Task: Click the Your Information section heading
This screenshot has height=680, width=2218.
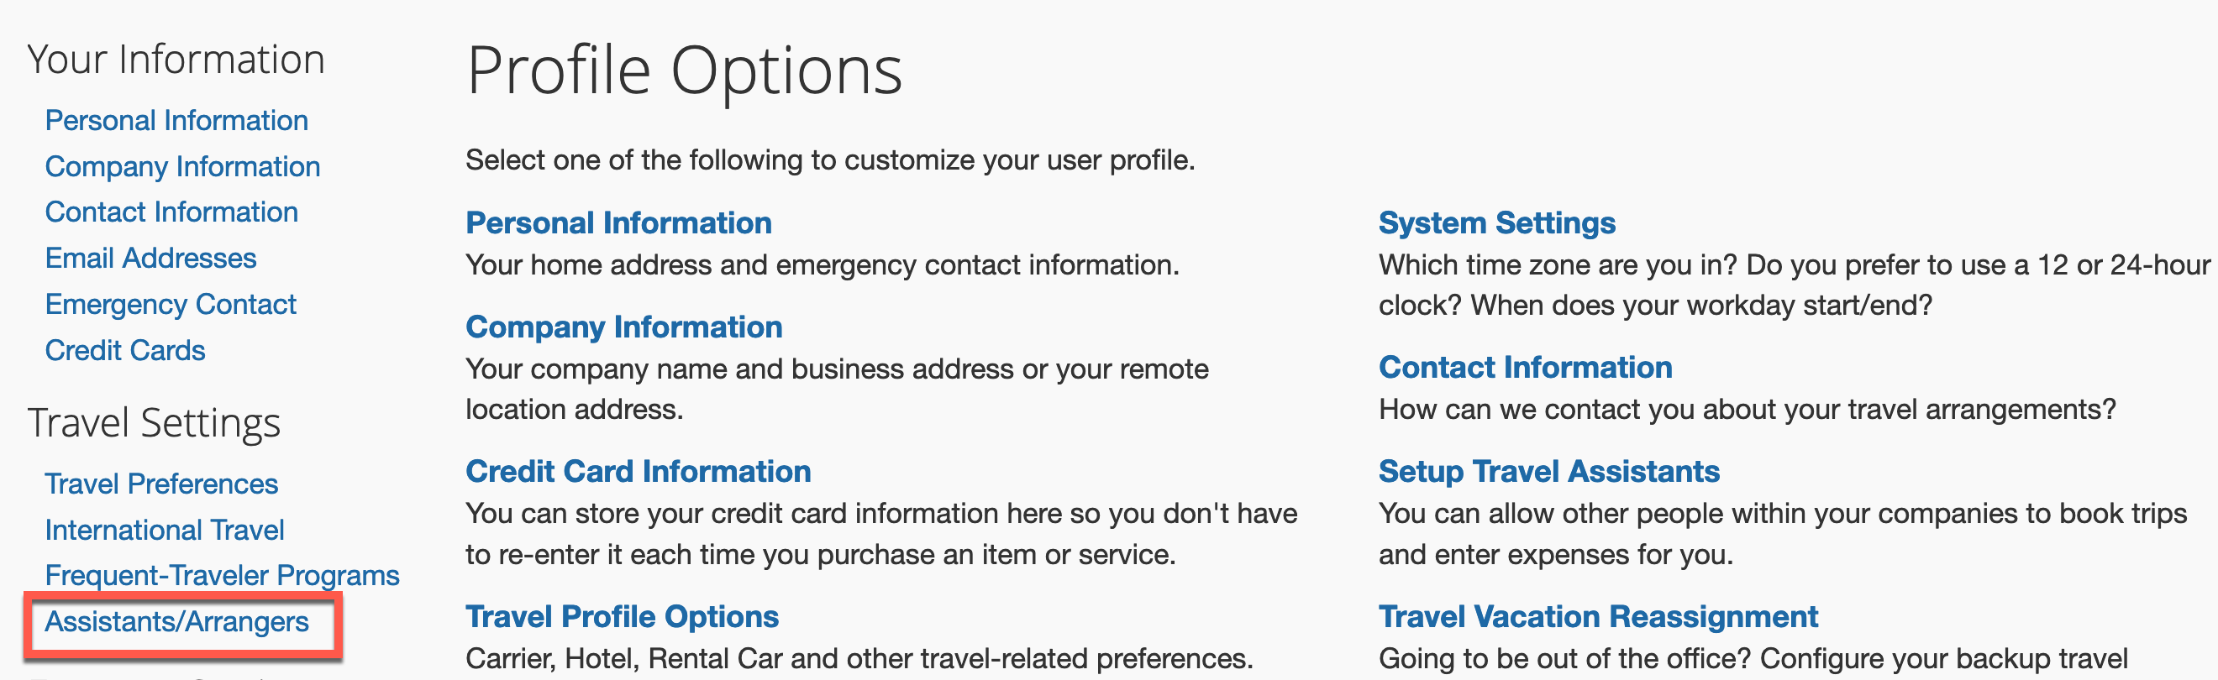Action: click(x=177, y=59)
